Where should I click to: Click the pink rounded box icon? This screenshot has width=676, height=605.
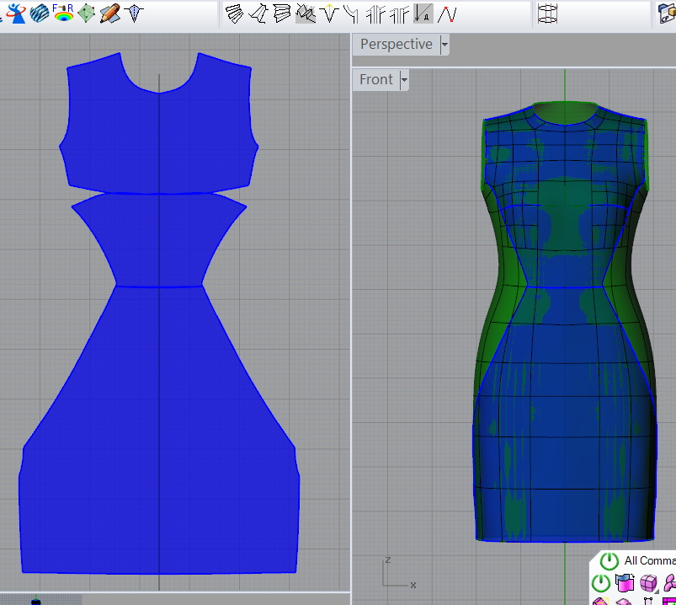pos(648,583)
